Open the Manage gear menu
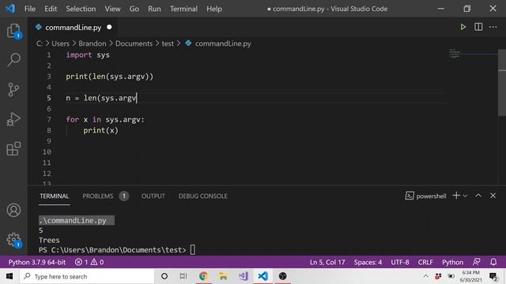Screen dimensions: 506x284 tap(13, 240)
